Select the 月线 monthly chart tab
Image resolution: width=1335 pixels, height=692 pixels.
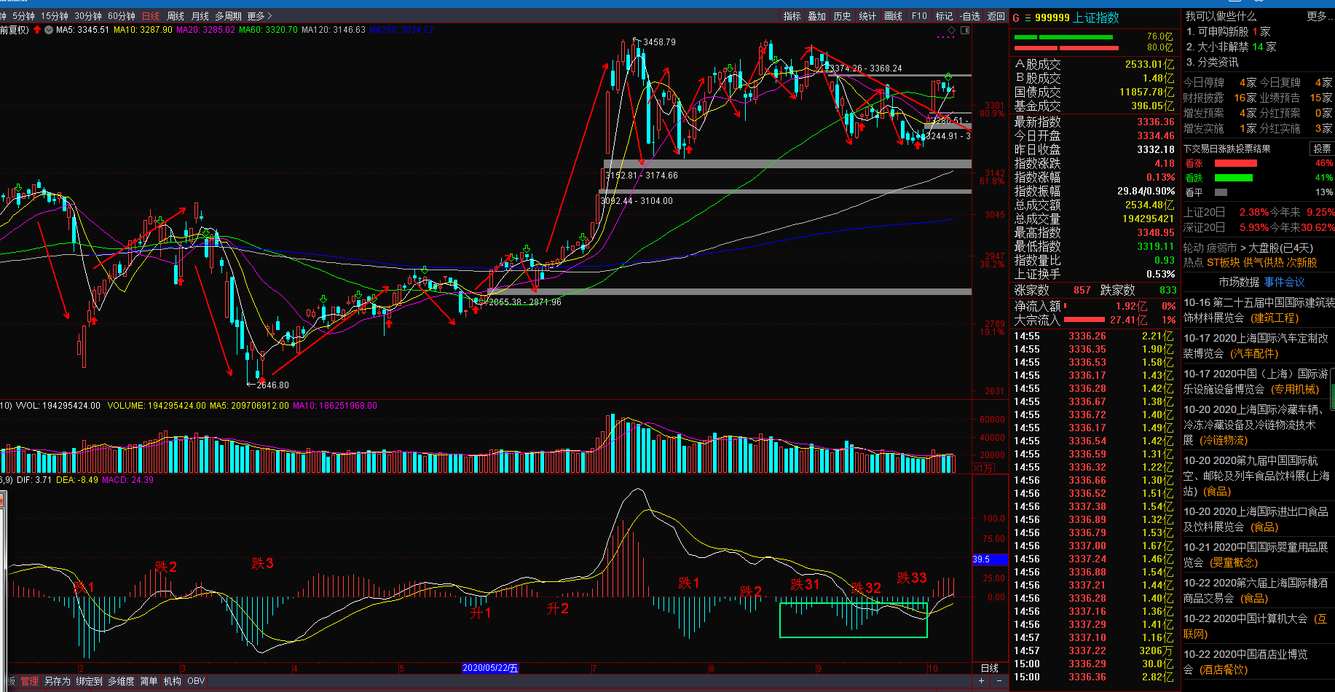click(x=200, y=16)
